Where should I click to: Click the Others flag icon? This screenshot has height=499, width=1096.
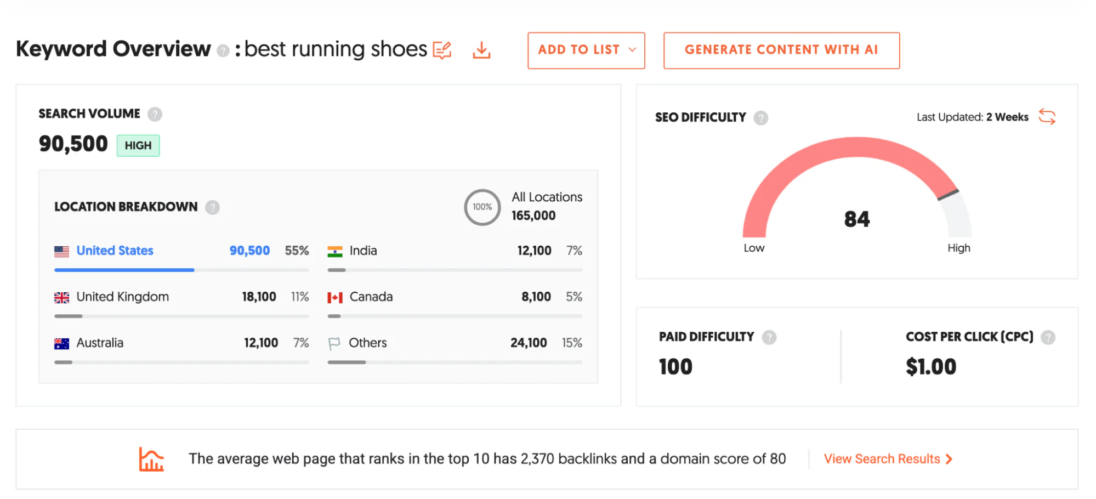(x=334, y=343)
